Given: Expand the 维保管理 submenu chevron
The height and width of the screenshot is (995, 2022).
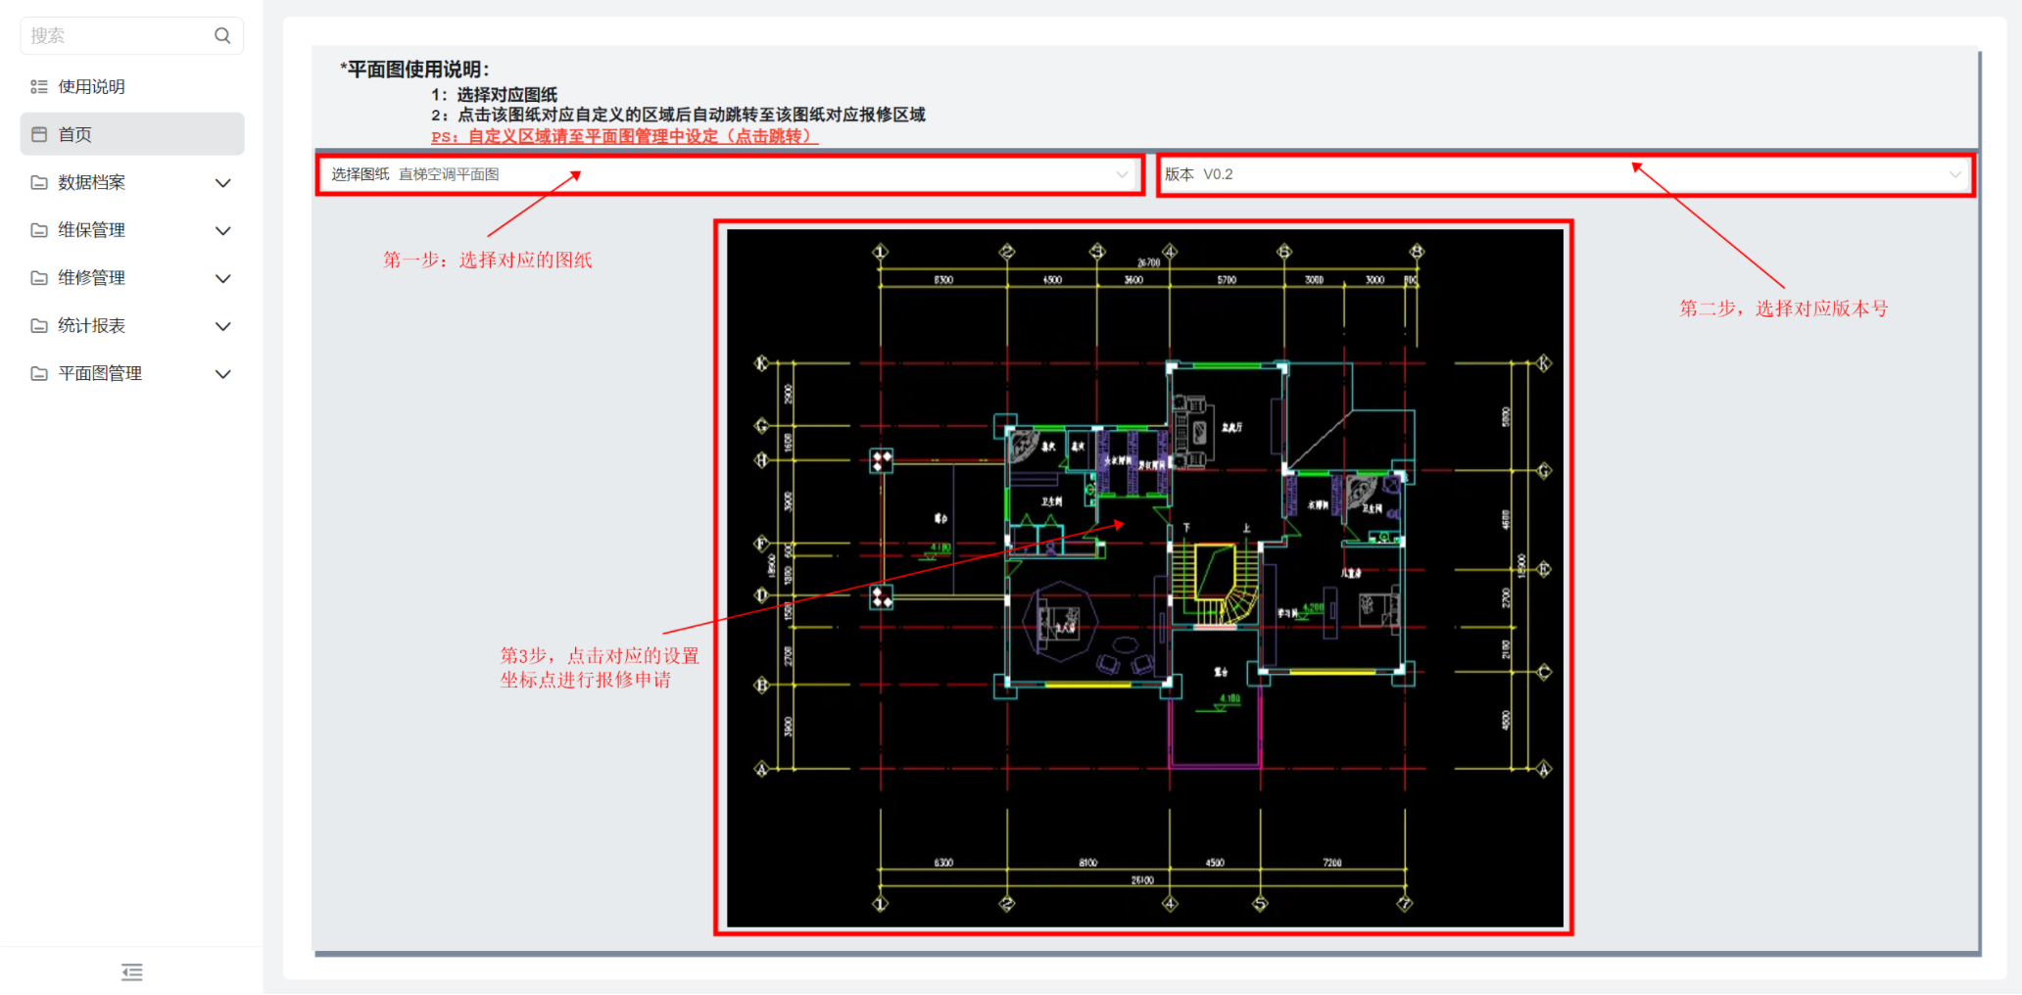Looking at the screenshot, I should pos(223,231).
